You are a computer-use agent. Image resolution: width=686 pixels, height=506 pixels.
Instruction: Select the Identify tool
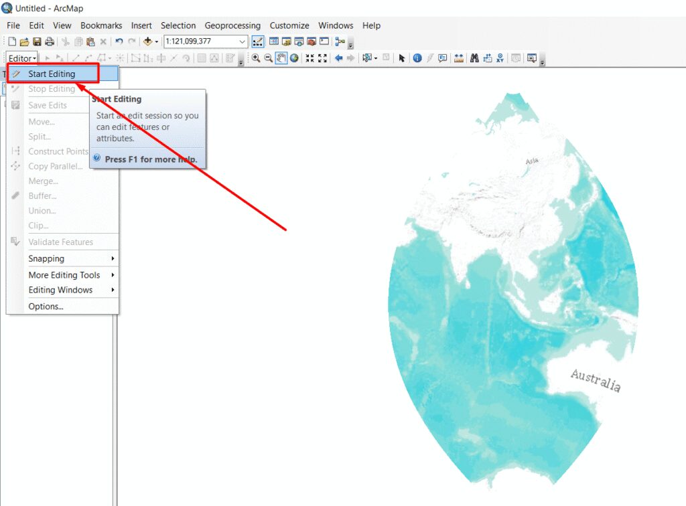coord(417,58)
